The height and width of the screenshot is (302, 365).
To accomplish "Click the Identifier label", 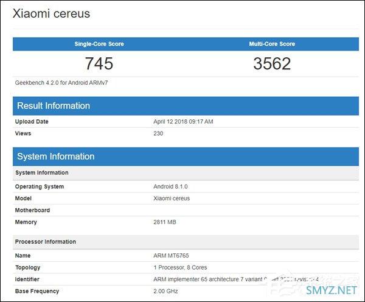I will (27, 279).
